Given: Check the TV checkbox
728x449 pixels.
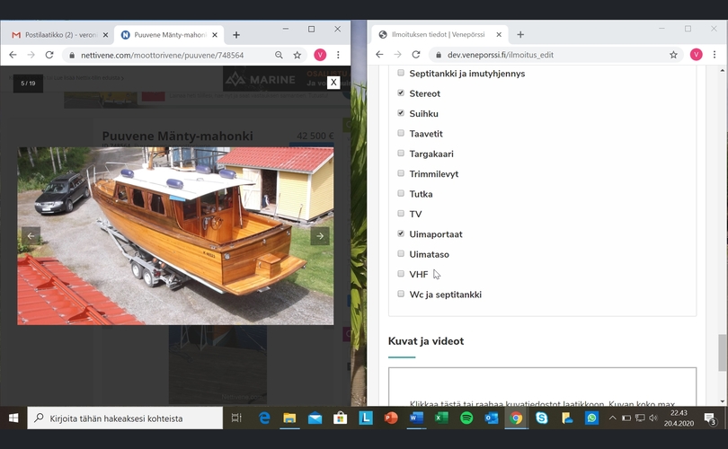Looking at the screenshot, I should click(401, 214).
